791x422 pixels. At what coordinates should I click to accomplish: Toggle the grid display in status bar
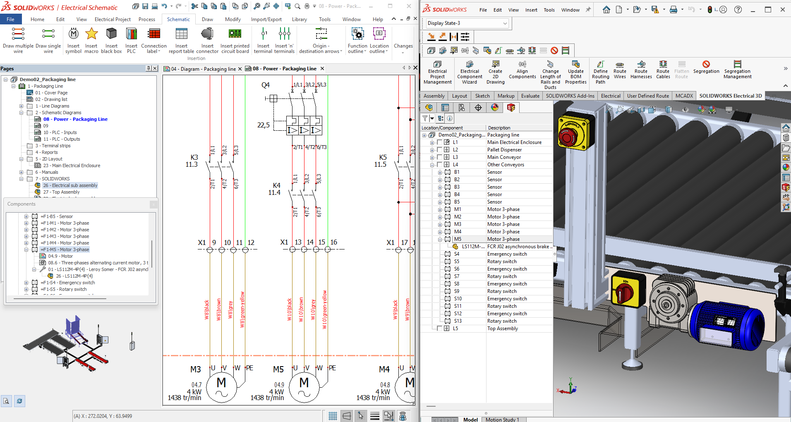pyautogui.click(x=333, y=416)
